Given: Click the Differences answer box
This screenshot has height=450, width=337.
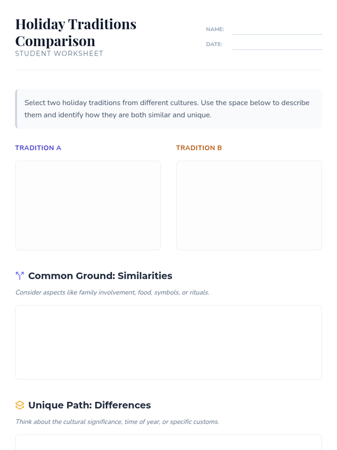Looking at the screenshot, I should pyautogui.click(x=168, y=443).
